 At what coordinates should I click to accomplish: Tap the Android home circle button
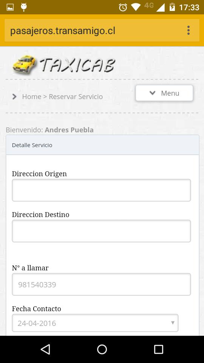pyautogui.click(x=102, y=349)
